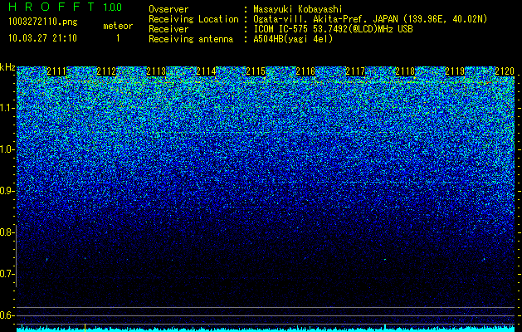Click the HROFFT program title text
522x332 pixels.
(x=51, y=7)
